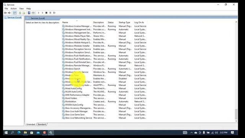Select Xbox Live Networking Service
The height and width of the screenshot is (138, 245).
(104, 118)
